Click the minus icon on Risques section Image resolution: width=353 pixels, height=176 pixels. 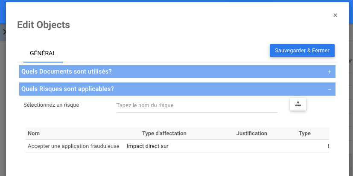(x=330, y=89)
